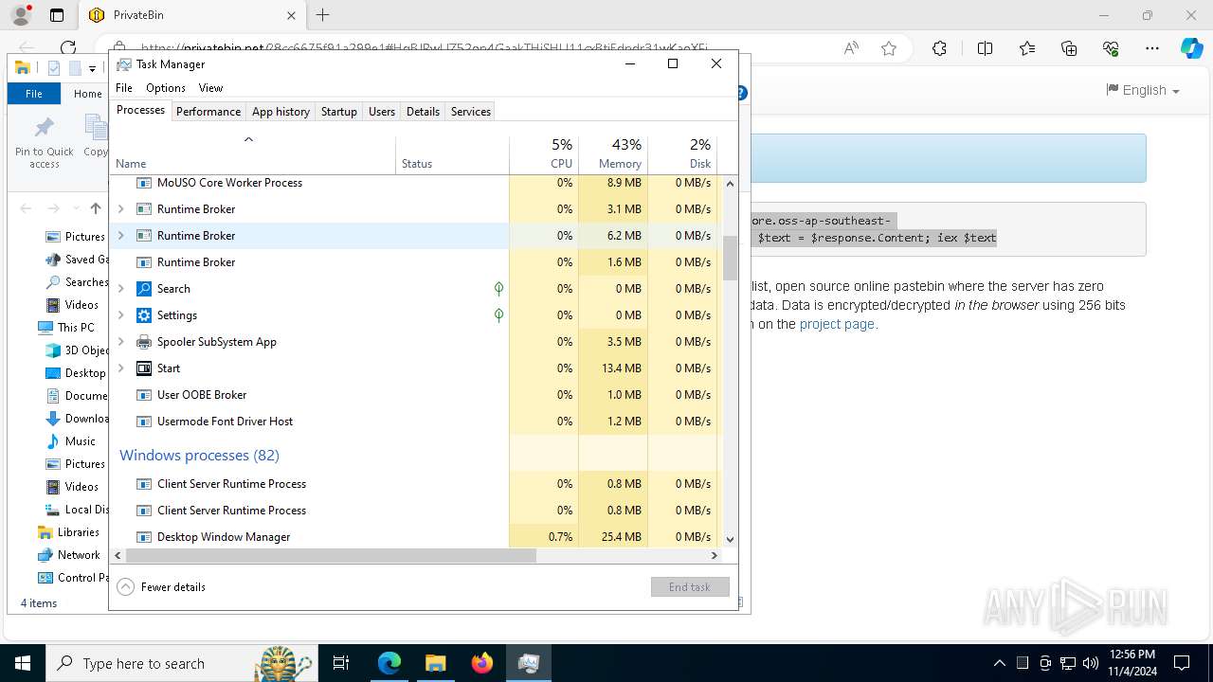Open the project page link
Image resolution: width=1213 pixels, height=682 pixels.
(837, 324)
